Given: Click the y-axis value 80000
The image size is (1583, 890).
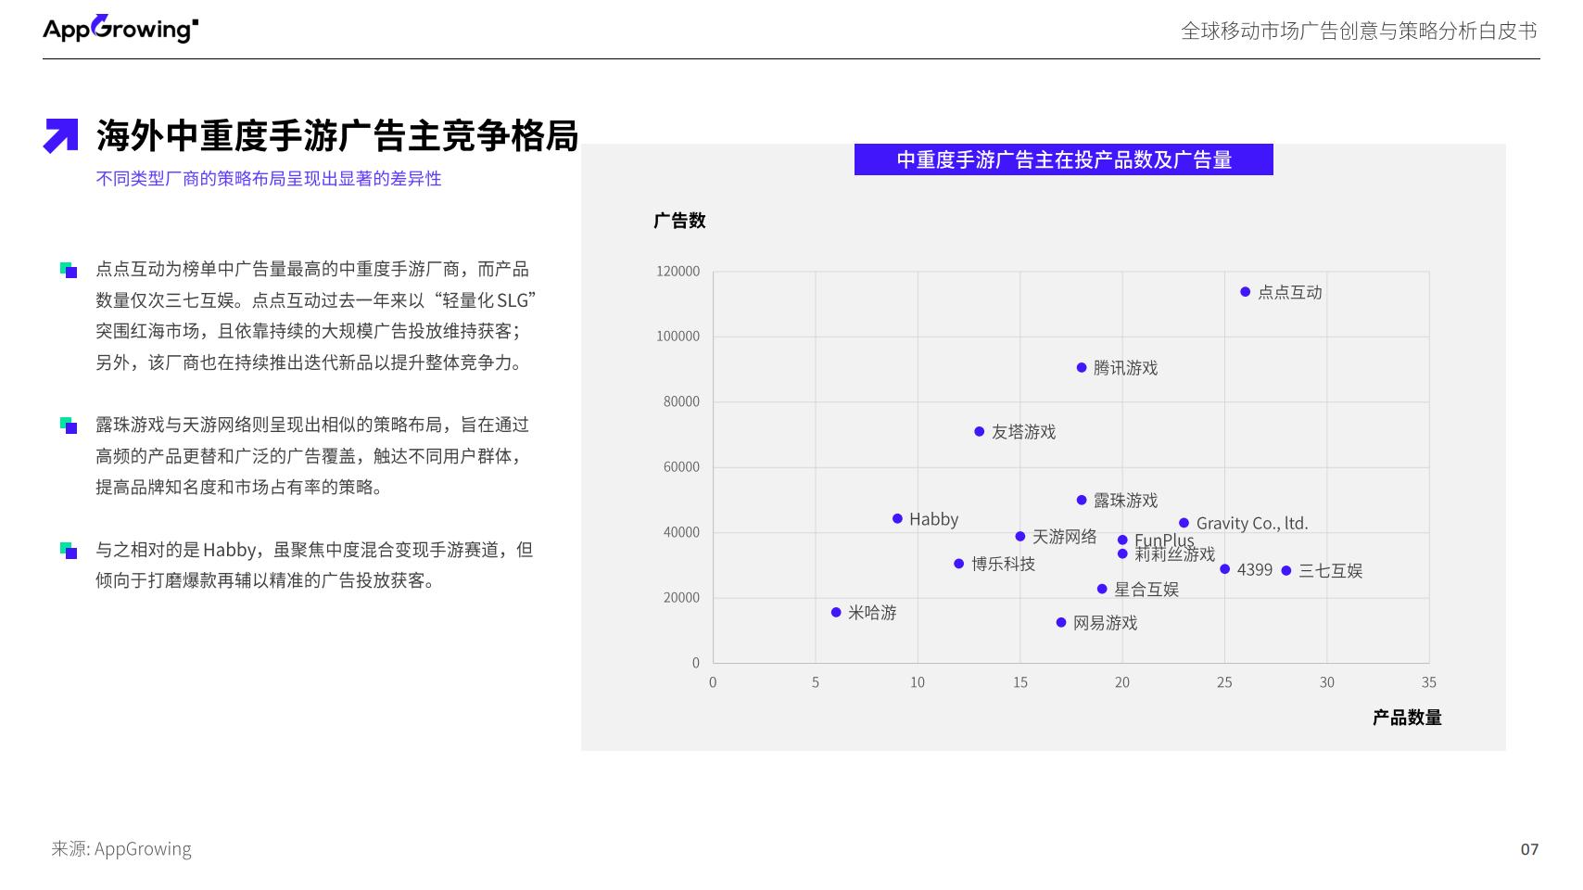Looking at the screenshot, I should click(x=681, y=401).
